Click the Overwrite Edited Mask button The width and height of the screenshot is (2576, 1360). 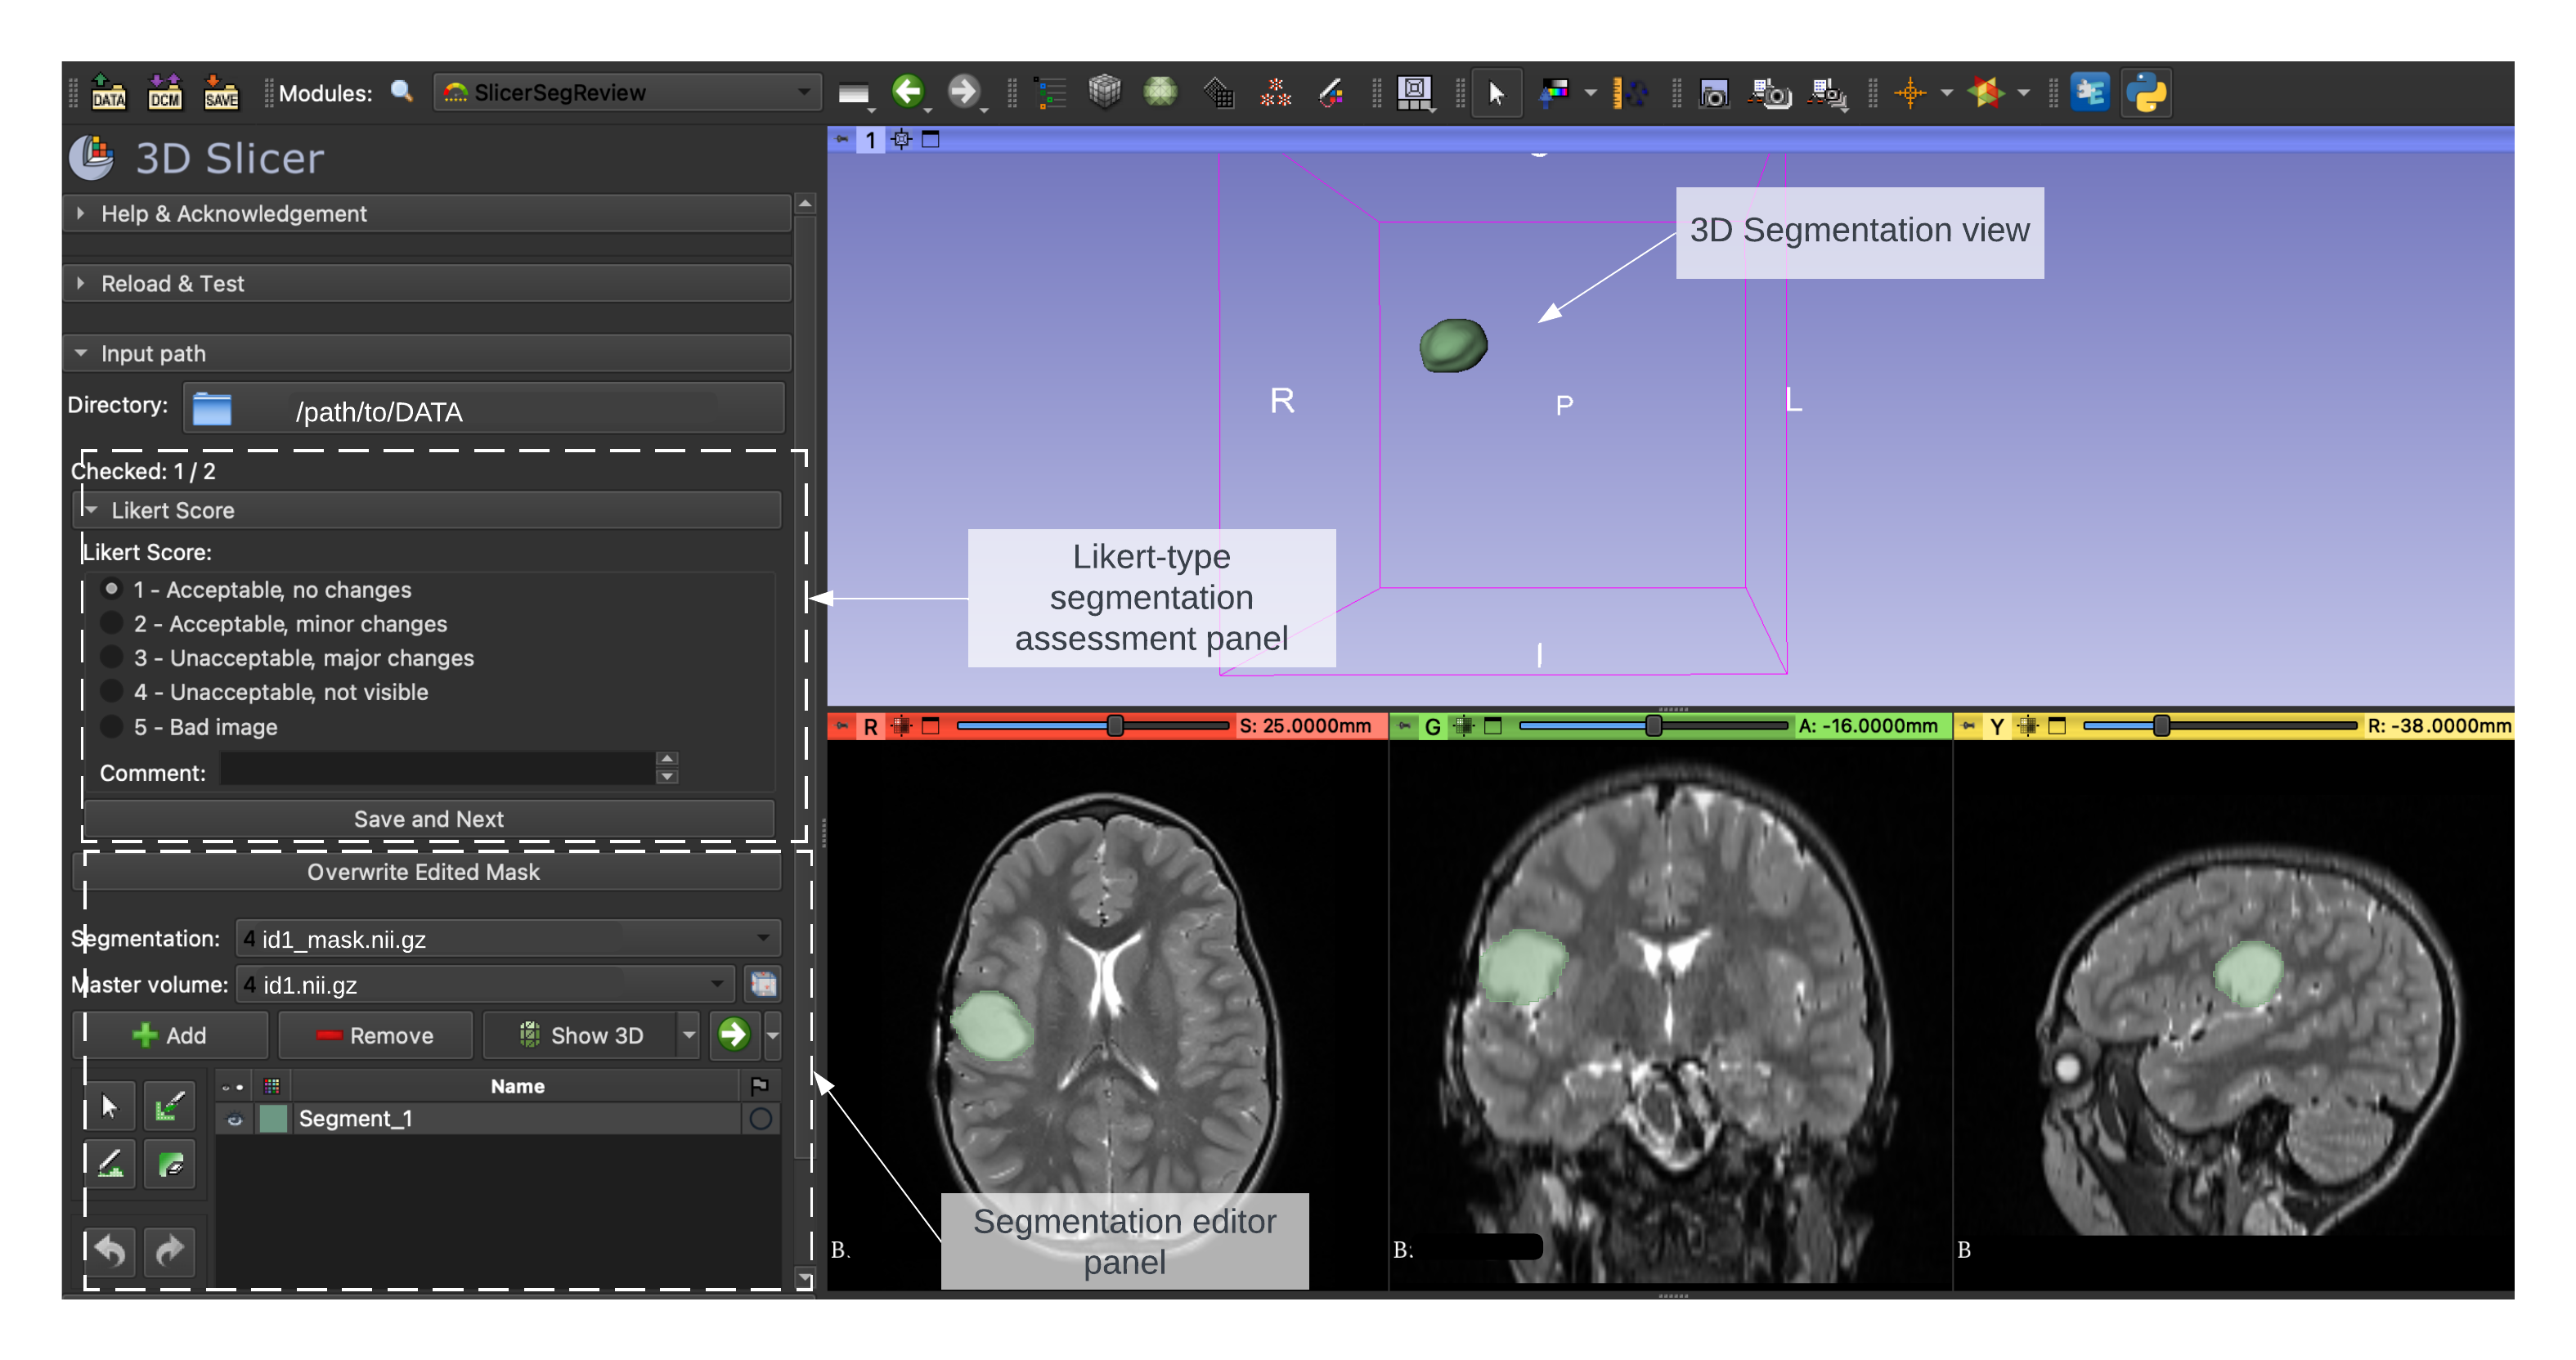click(423, 872)
